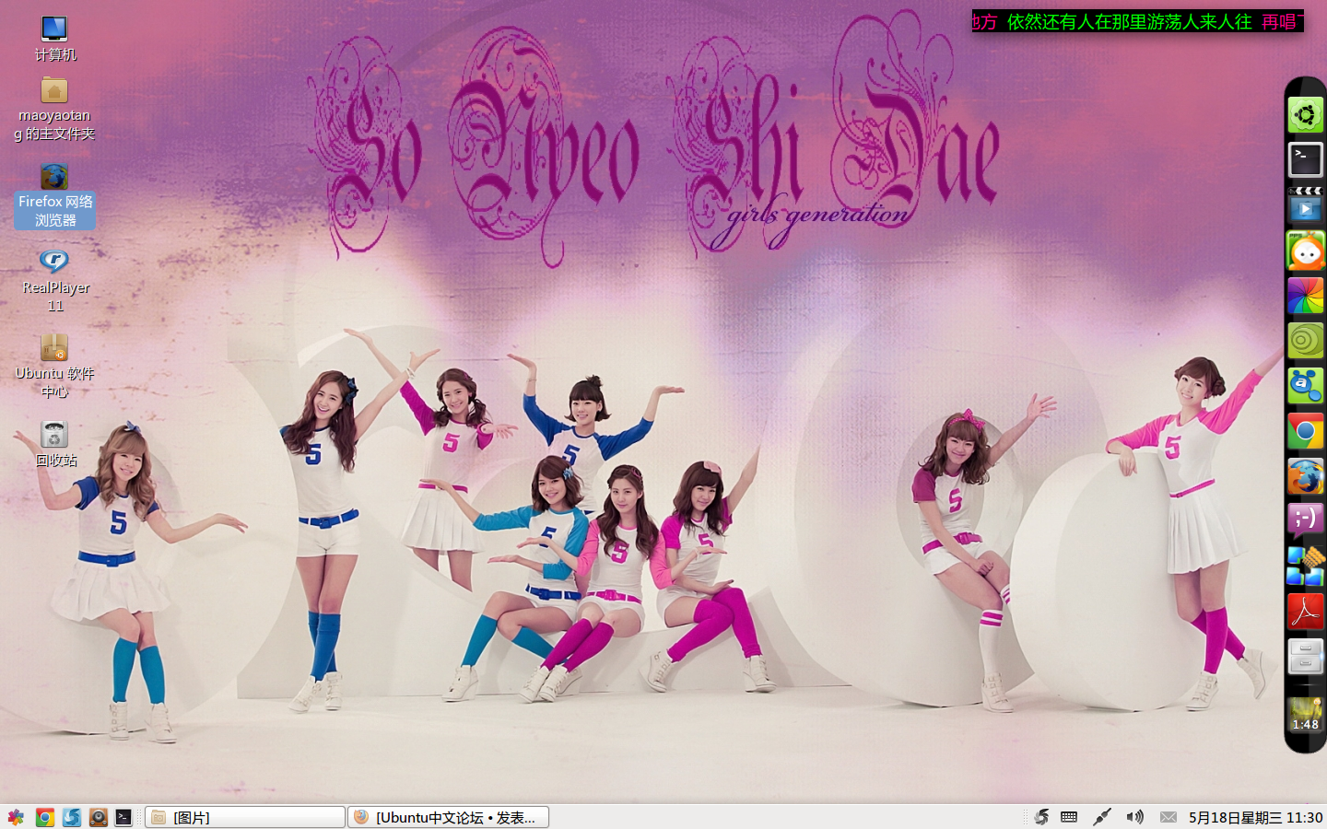This screenshot has width=1327, height=829.
Task: Open the mail envelope tray indicator
Action: point(1168,817)
